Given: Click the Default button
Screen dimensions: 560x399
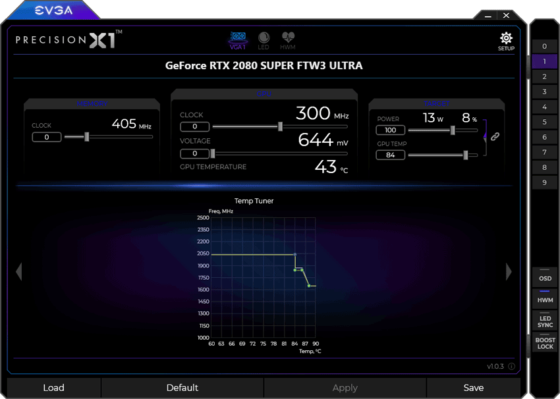Looking at the screenshot, I should (x=182, y=388).
